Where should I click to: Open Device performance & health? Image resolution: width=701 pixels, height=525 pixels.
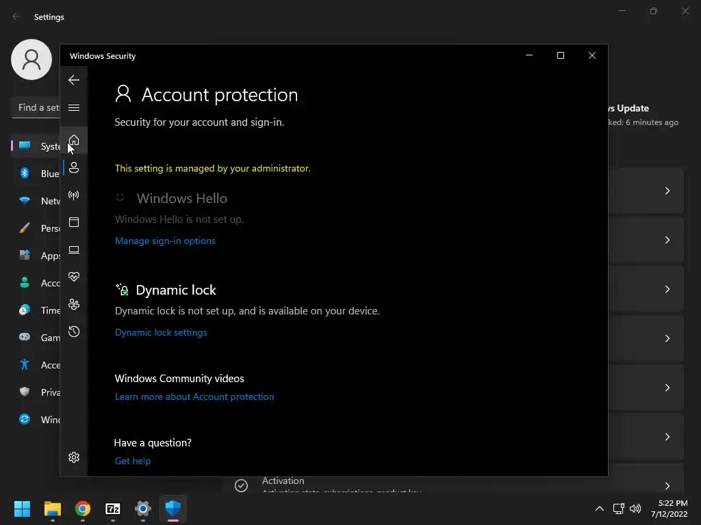74,277
